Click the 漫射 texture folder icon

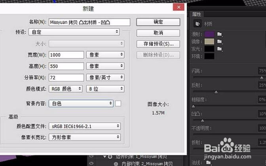tap(220, 34)
